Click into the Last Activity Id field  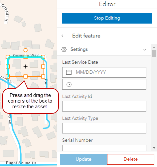(x=104, y=106)
